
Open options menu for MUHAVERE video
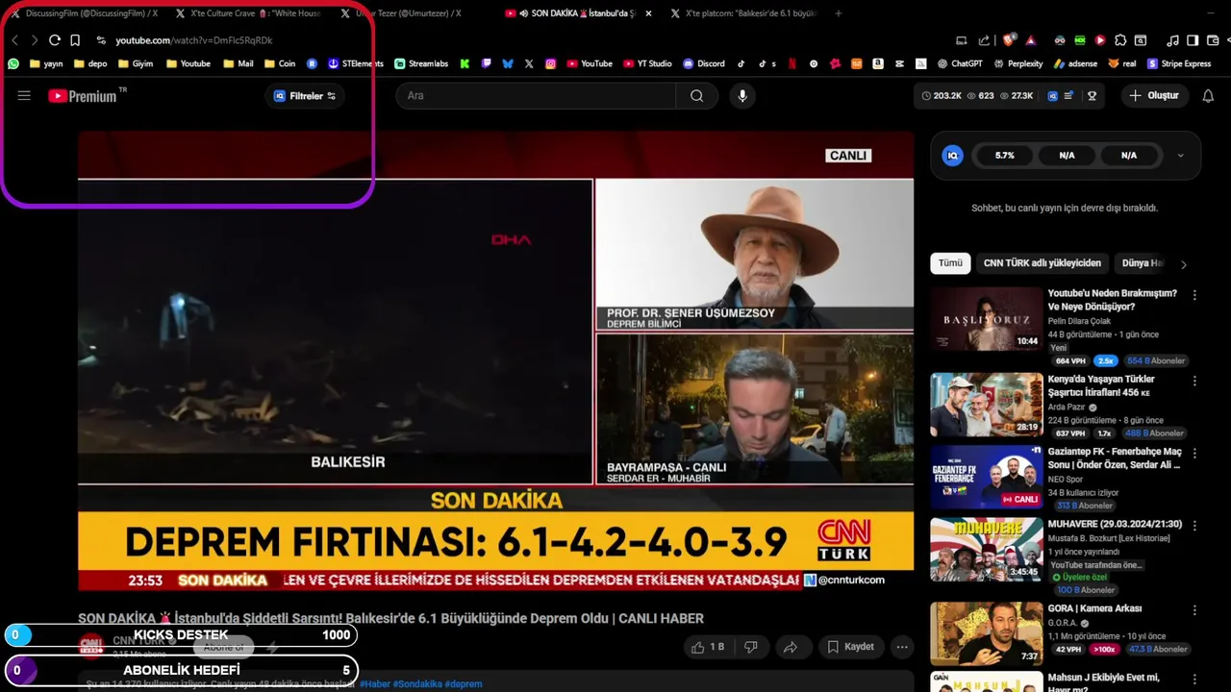pos(1194,527)
